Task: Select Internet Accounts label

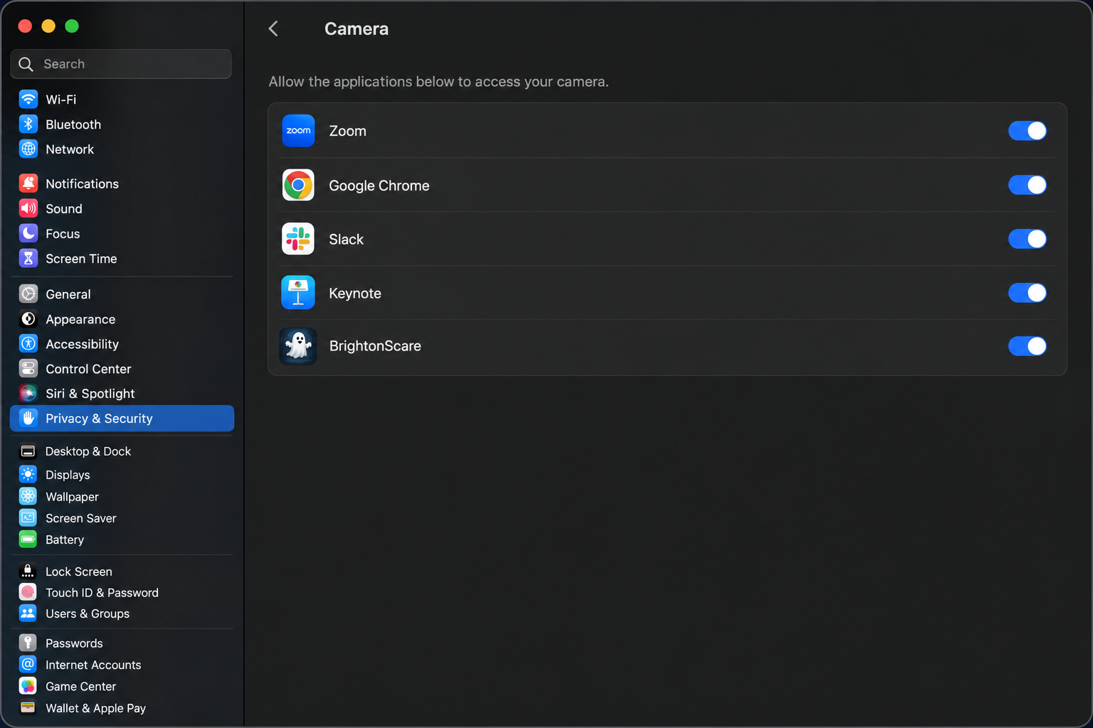Action: point(93,665)
